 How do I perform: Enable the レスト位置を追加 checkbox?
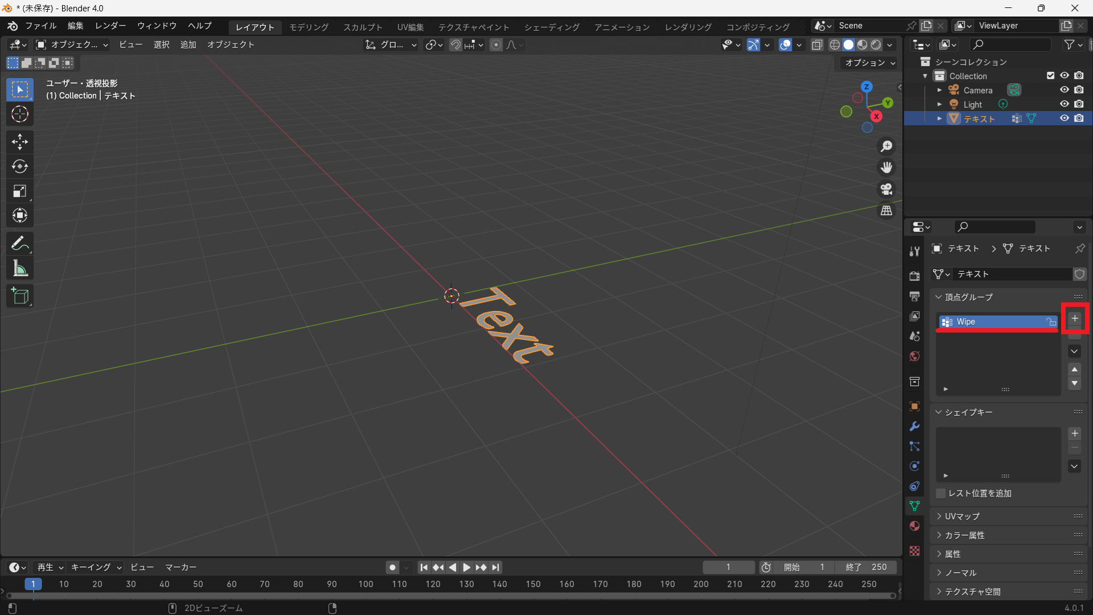pos(941,493)
